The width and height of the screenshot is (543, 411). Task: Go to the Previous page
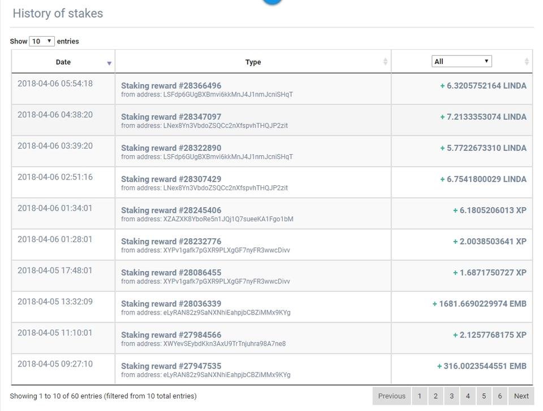(391, 396)
